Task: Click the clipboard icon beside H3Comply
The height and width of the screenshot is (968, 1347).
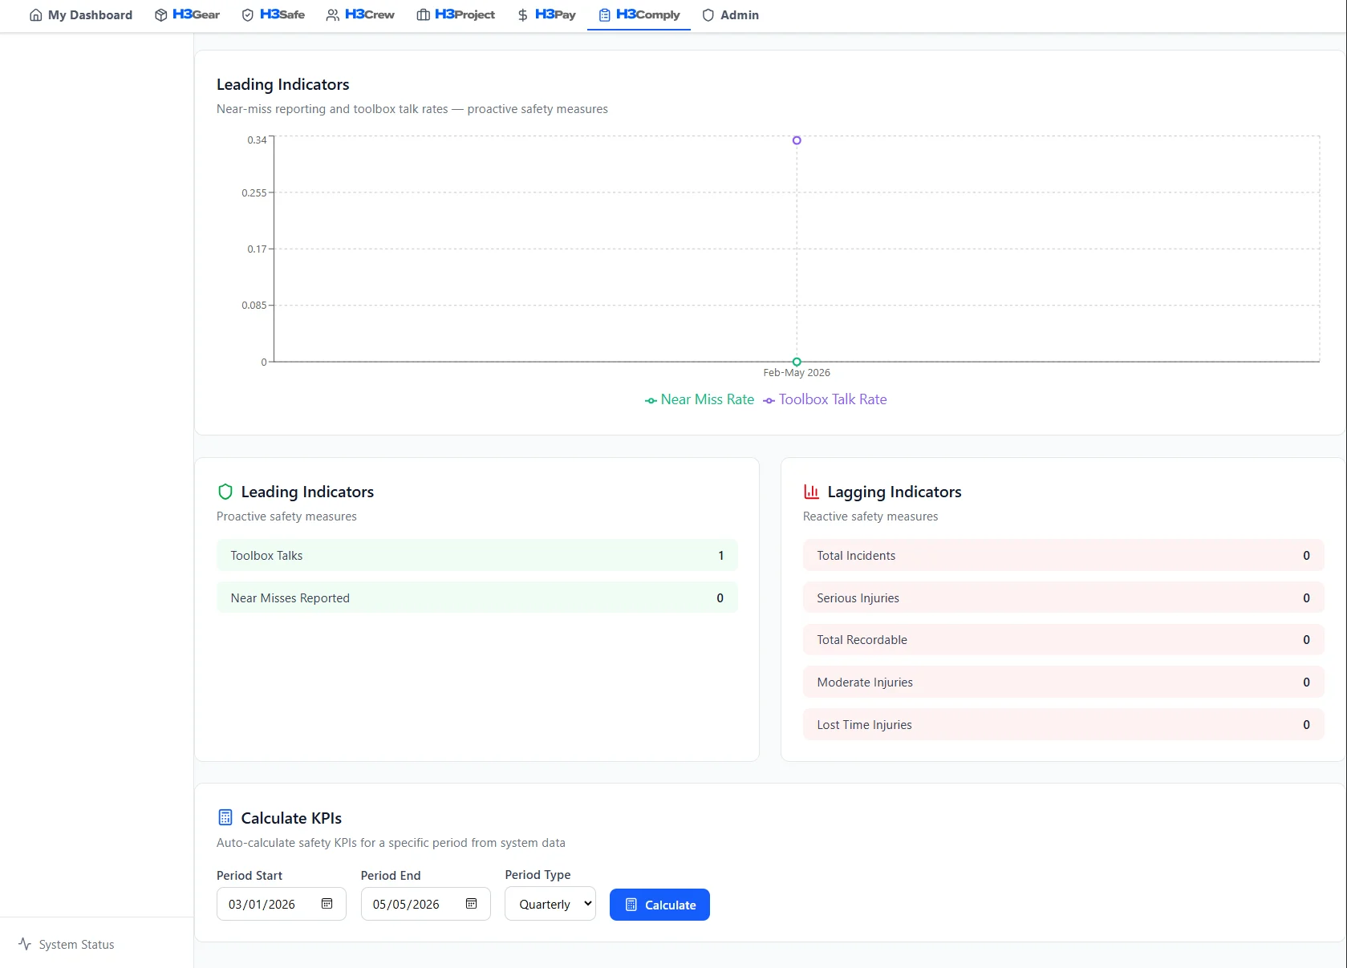Action: click(x=605, y=15)
